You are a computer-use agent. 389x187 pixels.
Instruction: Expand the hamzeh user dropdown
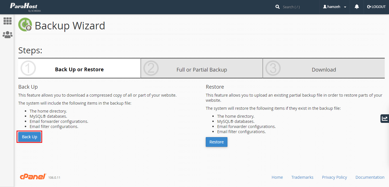coord(335,7)
